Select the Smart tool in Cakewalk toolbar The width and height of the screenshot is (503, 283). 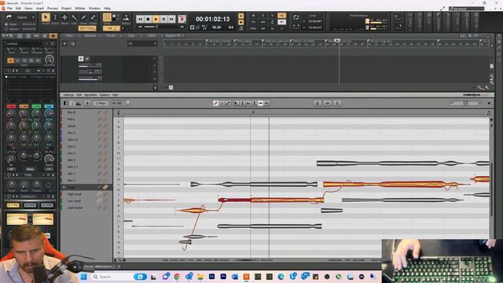point(46,17)
